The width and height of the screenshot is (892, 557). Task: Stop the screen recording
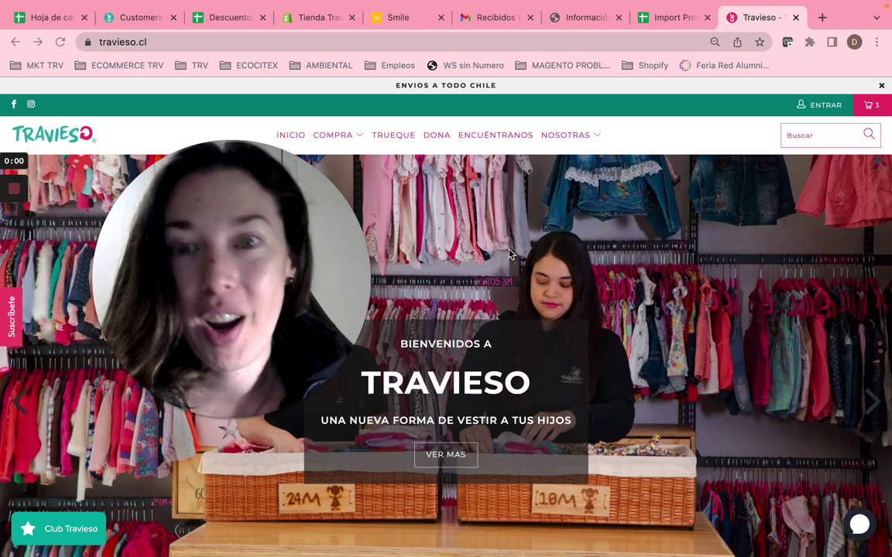point(14,188)
